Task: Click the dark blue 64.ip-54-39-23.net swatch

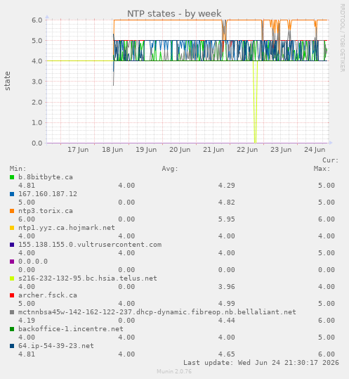Action: coord(12,346)
